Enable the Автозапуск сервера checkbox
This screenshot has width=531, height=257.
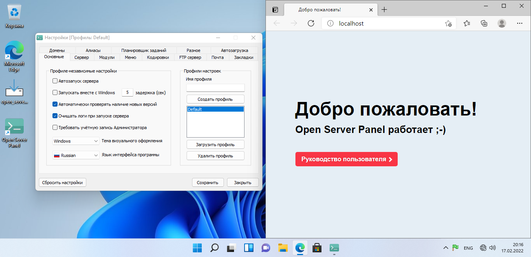point(55,81)
